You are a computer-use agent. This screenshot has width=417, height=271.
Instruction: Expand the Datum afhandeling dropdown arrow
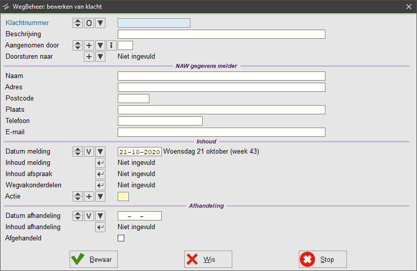[100, 216]
